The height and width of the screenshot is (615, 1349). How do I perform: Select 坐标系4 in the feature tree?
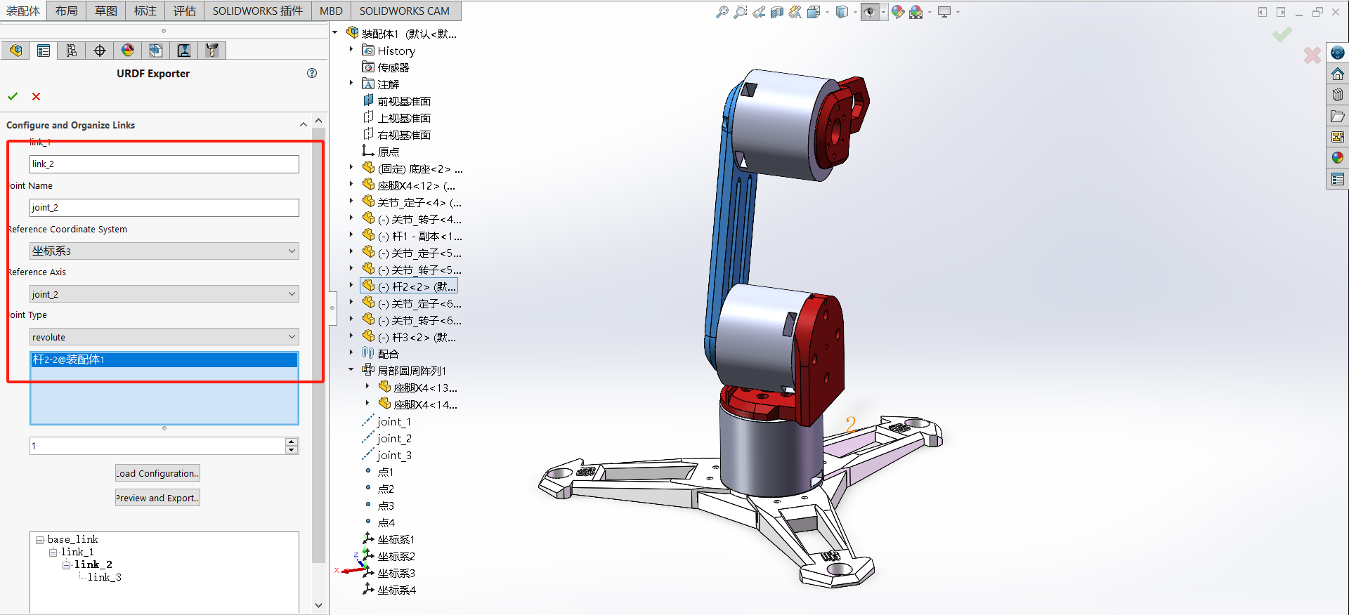tap(396, 590)
